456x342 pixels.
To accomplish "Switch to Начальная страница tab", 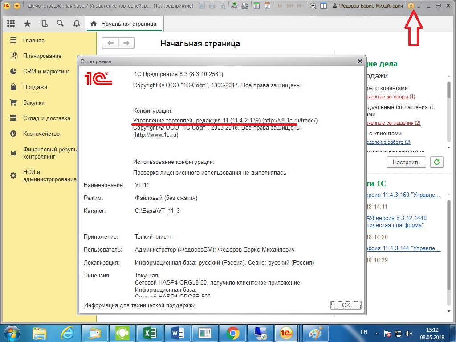I will tap(124, 24).
